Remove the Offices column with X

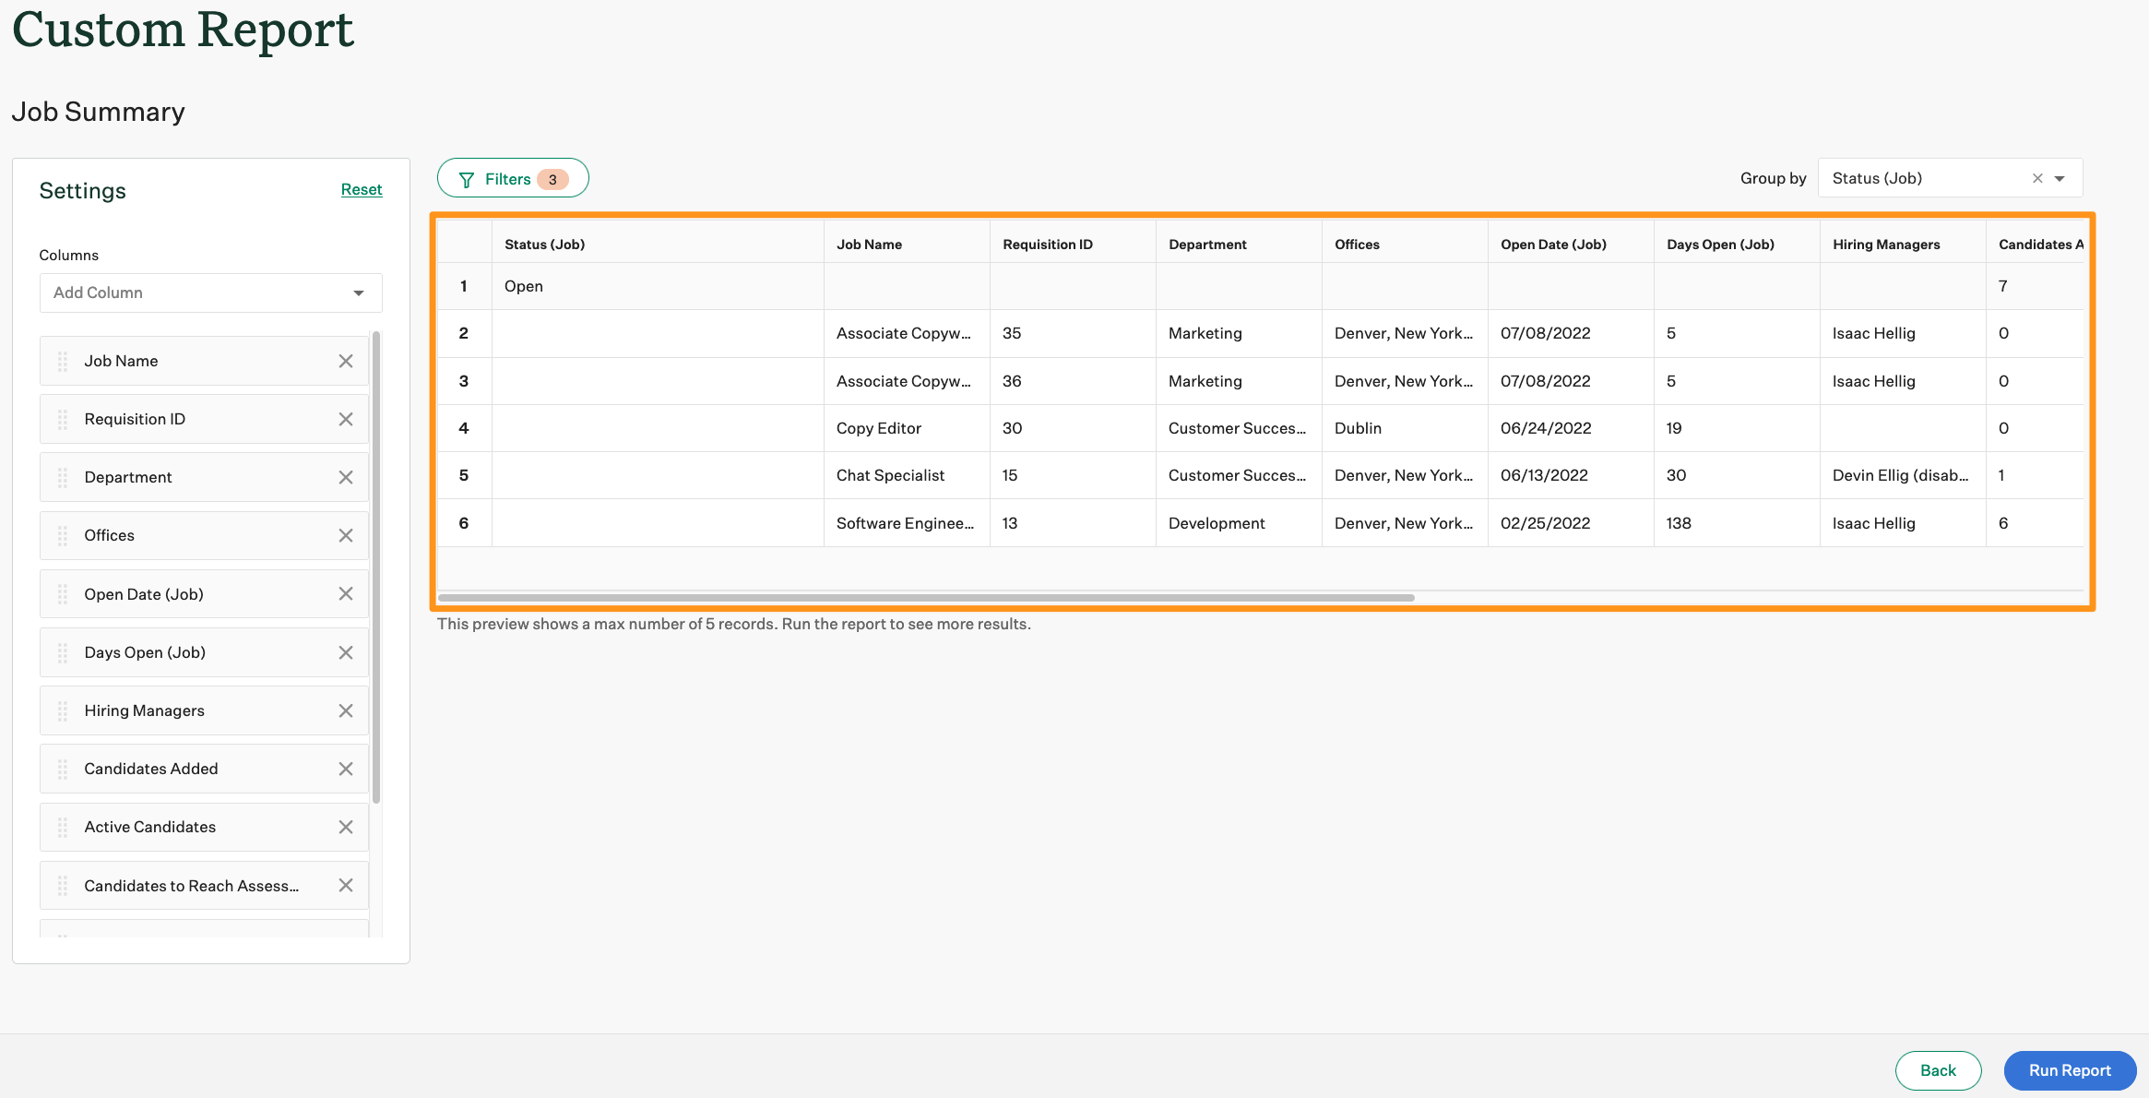(x=346, y=535)
